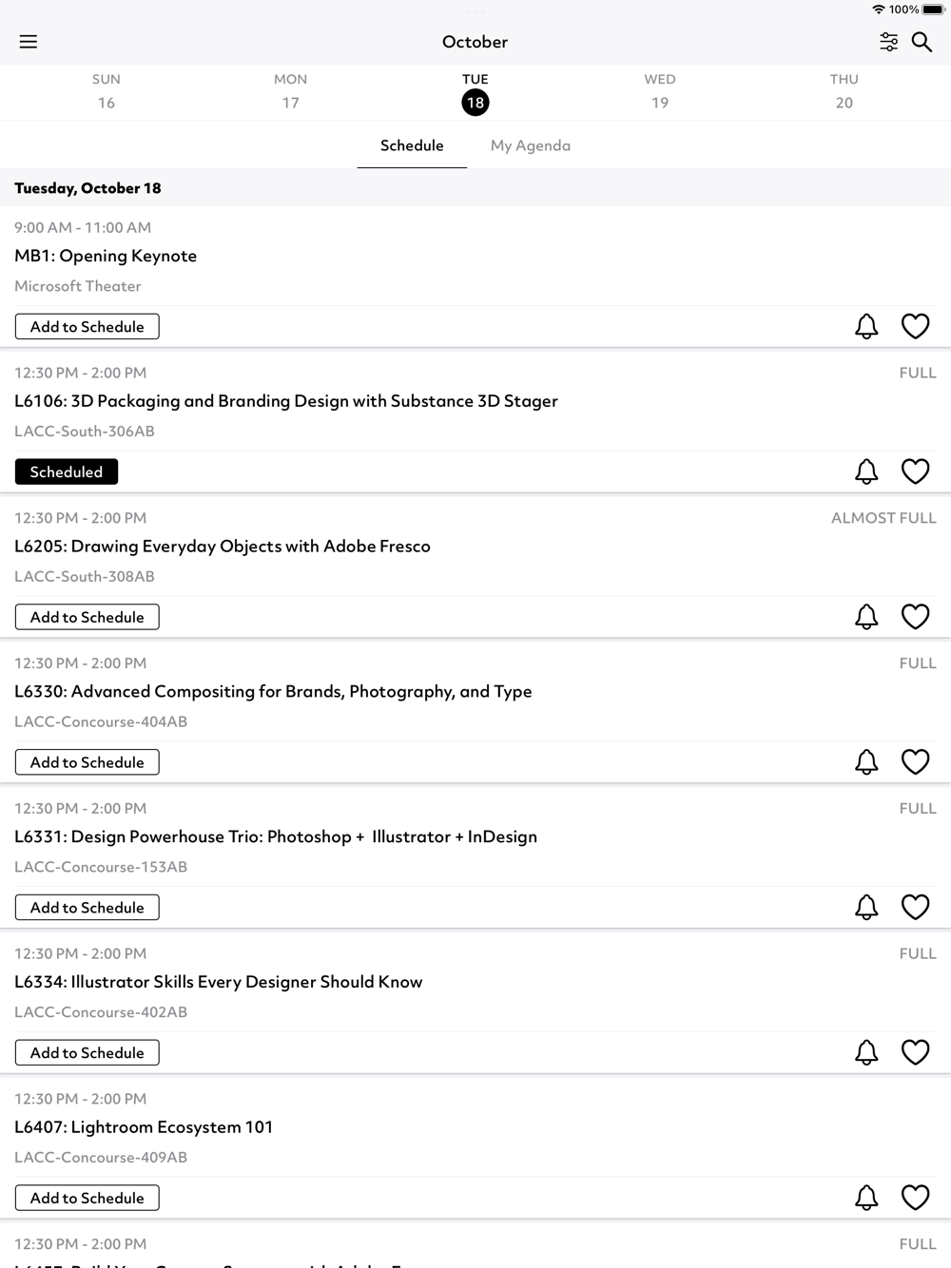951x1268 pixels.
Task: Select the Schedule tab
Action: click(x=412, y=145)
